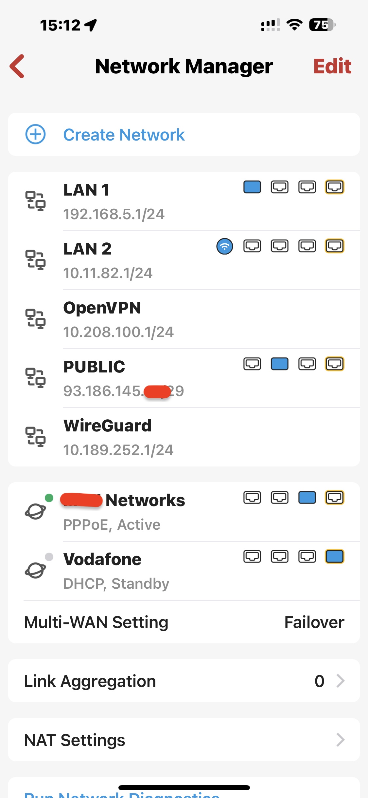Expand NAT Settings chevron
The image size is (368, 798).
click(341, 740)
